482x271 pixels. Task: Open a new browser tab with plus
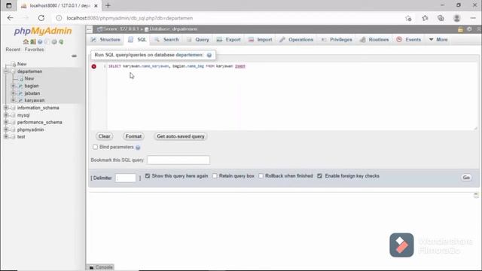coord(108,5)
